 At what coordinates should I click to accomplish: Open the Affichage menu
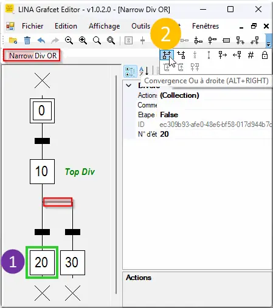point(104,26)
